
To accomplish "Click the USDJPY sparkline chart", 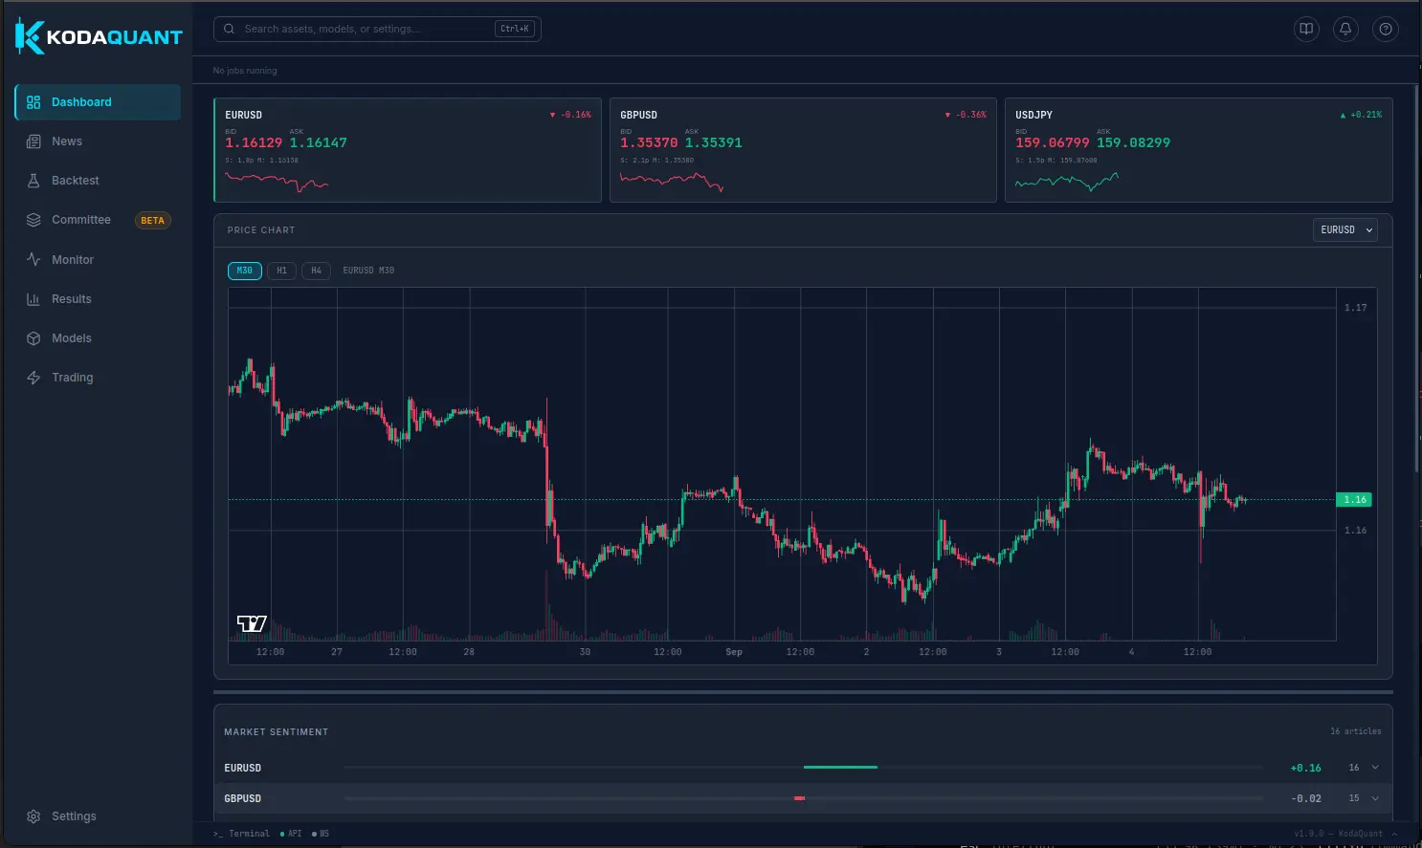I will tap(1067, 182).
